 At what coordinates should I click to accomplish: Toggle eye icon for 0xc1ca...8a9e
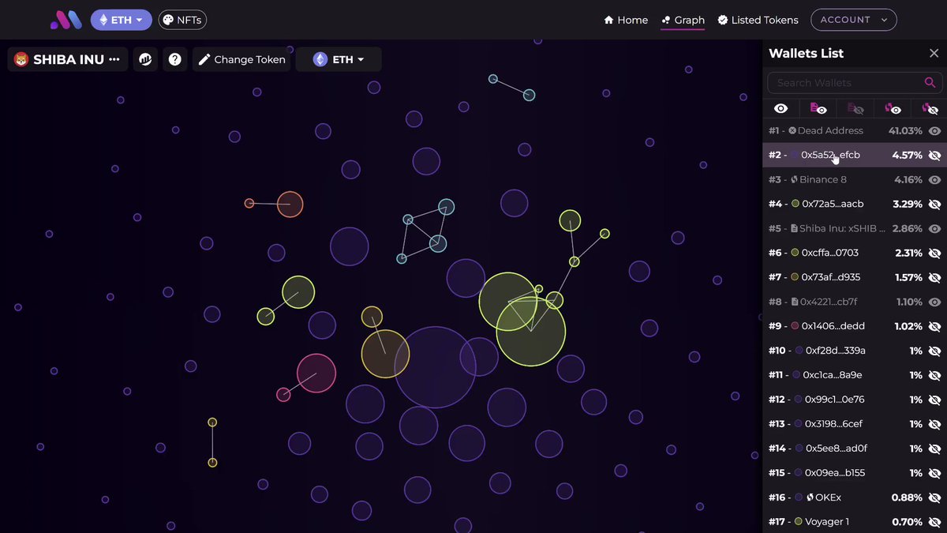935,376
